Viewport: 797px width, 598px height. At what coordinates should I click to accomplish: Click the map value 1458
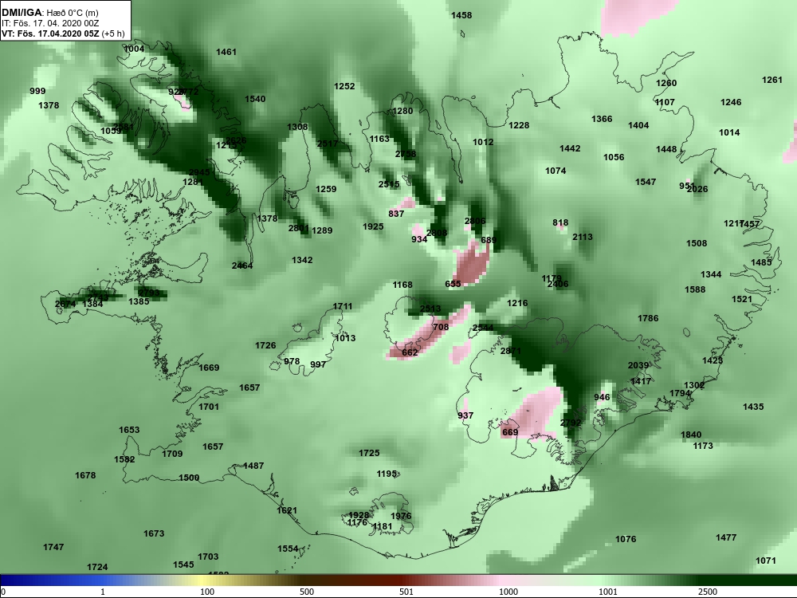461,15
